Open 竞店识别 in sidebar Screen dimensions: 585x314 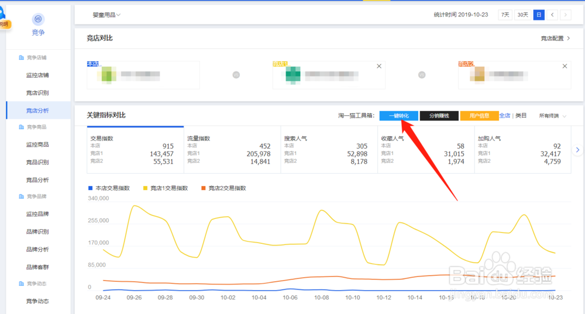click(x=37, y=92)
